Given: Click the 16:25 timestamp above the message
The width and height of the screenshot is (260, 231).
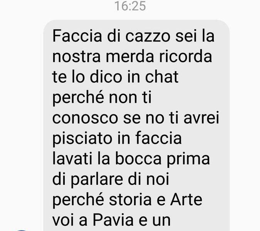Looking at the screenshot, I should pyautogui.click(x=130, y=6).
